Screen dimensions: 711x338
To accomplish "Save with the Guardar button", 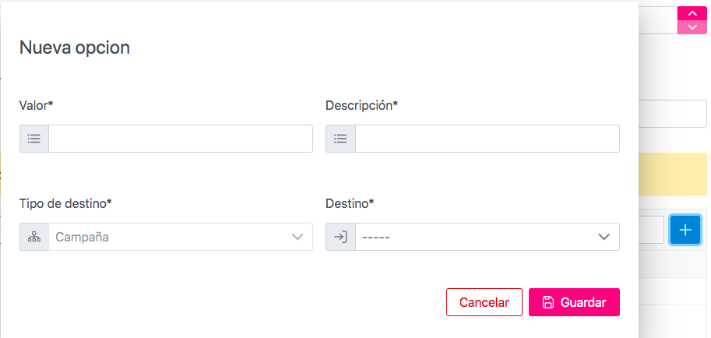I will click(574, 302).
